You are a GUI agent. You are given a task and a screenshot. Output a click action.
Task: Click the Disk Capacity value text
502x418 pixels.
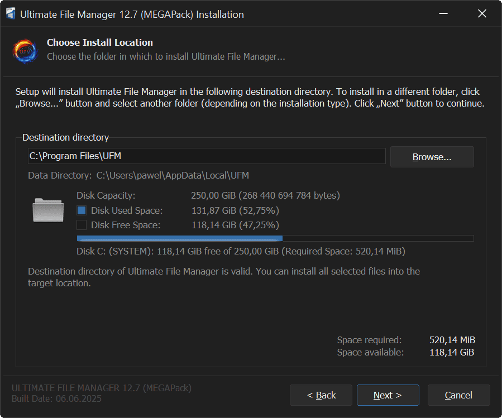(x=265, y=195)
